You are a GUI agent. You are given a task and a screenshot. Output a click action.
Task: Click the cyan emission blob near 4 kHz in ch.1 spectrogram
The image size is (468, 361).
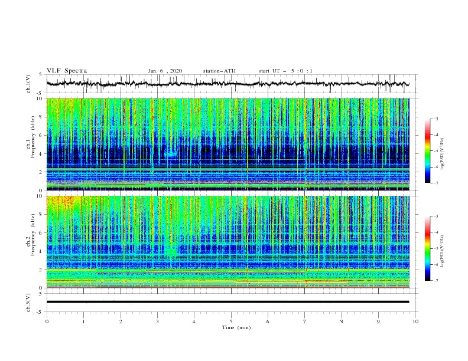[x=171, y=155]
